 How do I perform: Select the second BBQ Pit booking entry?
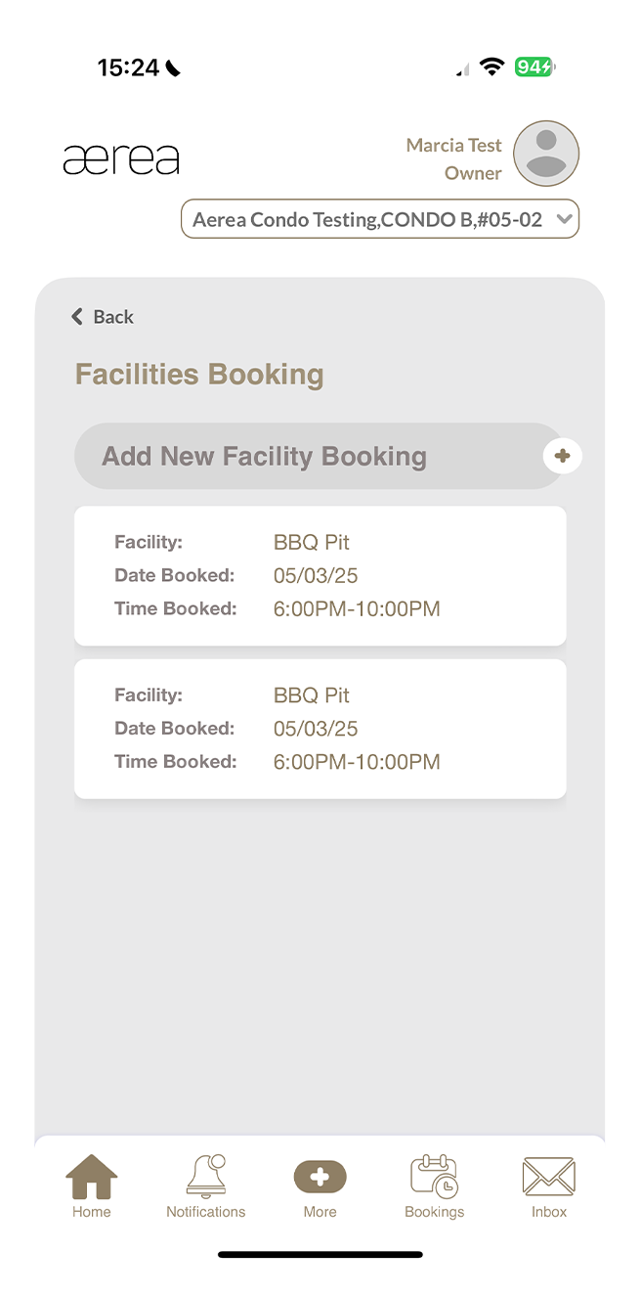pyautogui.click(x=320, y=728)
